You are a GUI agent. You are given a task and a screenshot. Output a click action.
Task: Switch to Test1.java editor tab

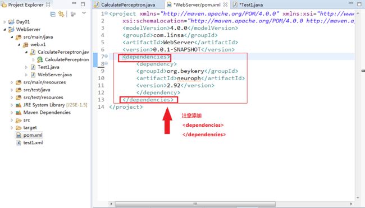pyautogui.click(x=251, y=4)
